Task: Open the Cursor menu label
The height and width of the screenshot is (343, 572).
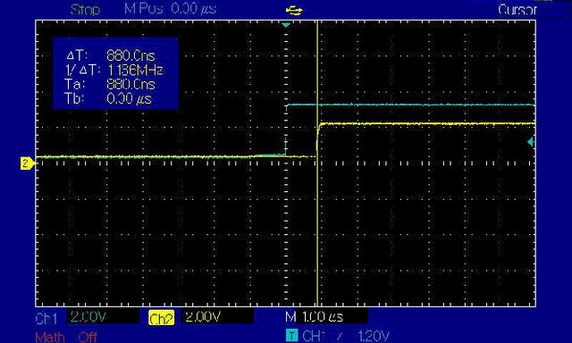Action: 517,10
